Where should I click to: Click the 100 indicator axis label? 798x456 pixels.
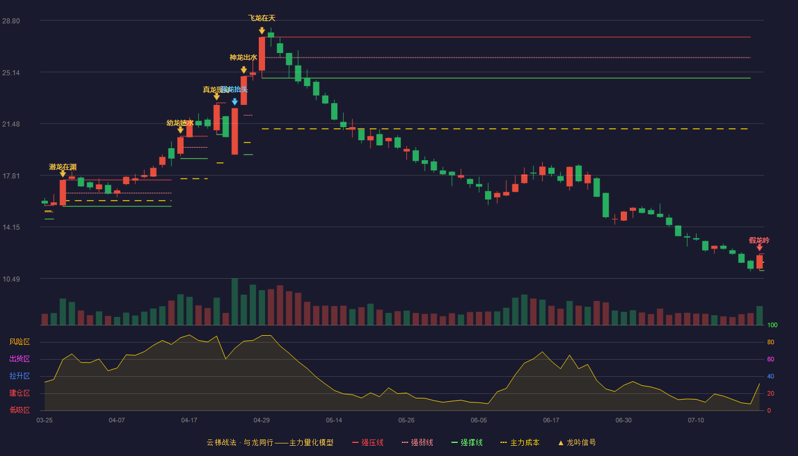772,325
